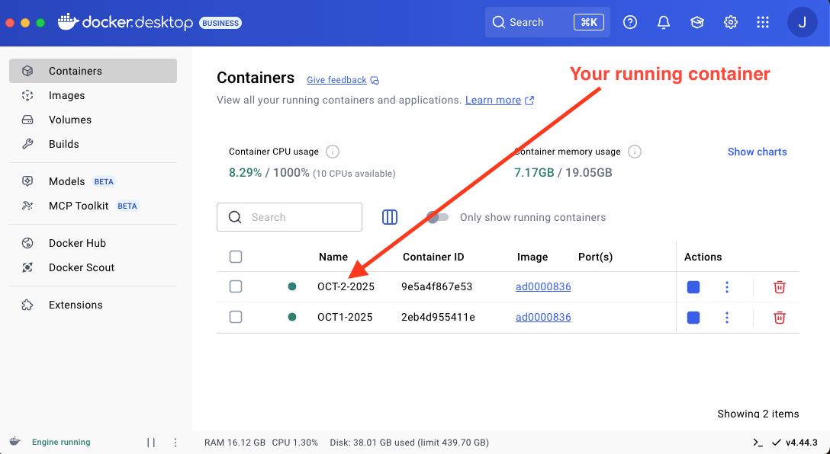Open more actions for OCT1-2025
Image resolution: width=830 pixels, height=454 pixels.
click(x=727, y=318)
